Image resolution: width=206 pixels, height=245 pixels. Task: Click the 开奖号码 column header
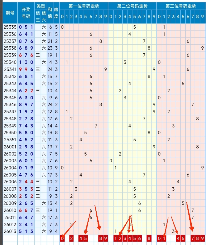(x=26, y=13)
